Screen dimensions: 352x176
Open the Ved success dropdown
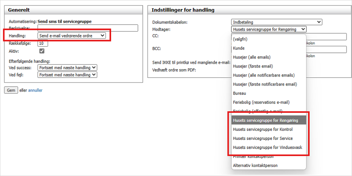point(67,68)
